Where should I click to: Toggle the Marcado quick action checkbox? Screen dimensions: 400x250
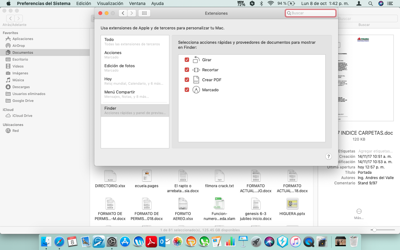pos(187,90)
